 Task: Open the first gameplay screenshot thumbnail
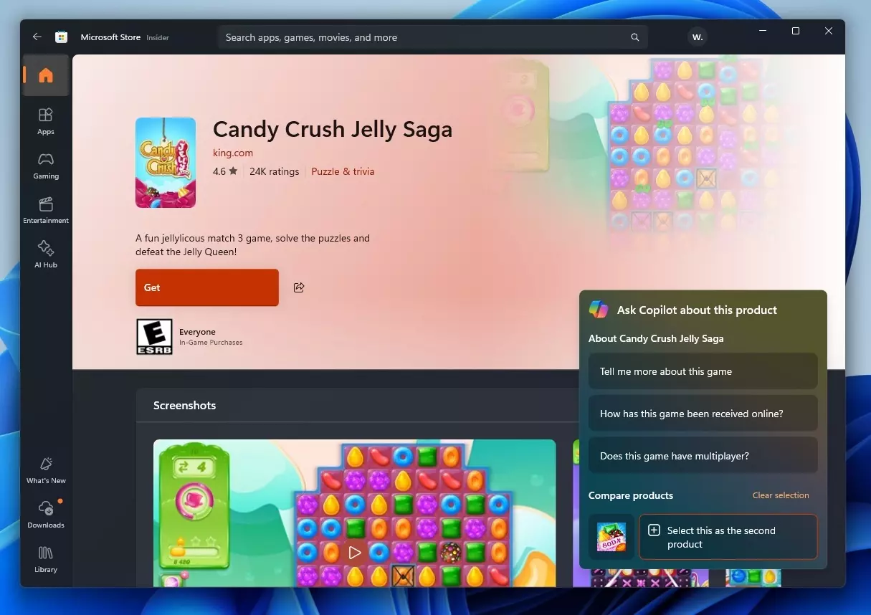tap(354, 513)
